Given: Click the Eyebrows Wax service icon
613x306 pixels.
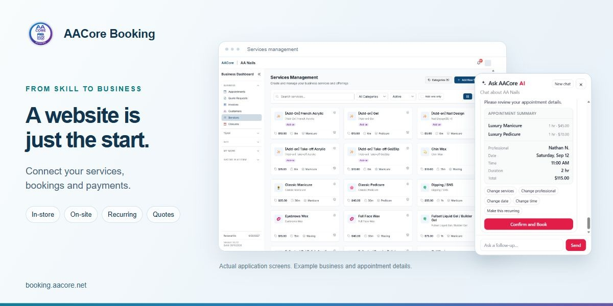Looking at the screenshot, I should (x=278, y=219).
